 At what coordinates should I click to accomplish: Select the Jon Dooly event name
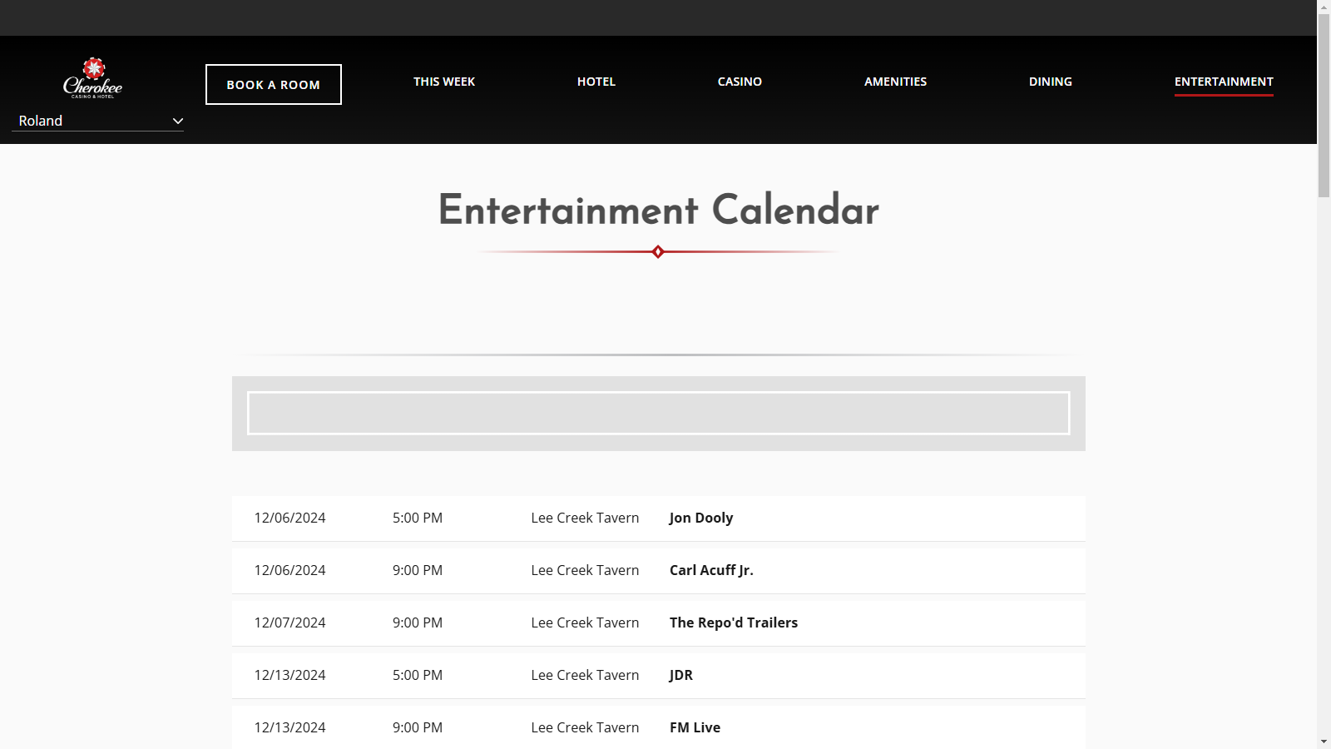click(x=701, y=518)
